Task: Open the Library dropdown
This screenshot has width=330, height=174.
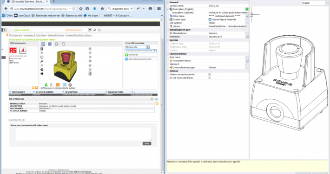Action: pyautogui.click(x=247, y=26)
